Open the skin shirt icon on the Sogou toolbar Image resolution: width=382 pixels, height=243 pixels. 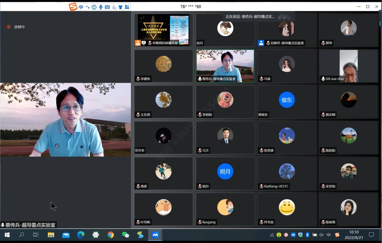tap(121, 7)
